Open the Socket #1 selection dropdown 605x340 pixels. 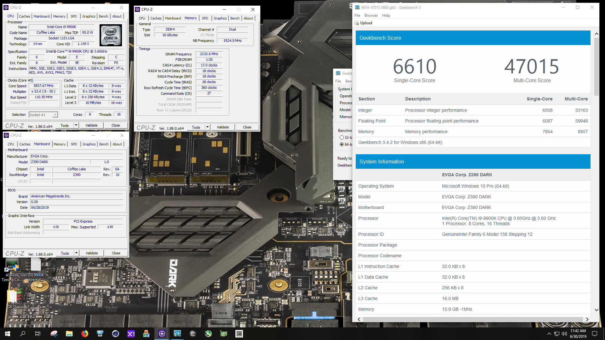click(x=43, y=115)
